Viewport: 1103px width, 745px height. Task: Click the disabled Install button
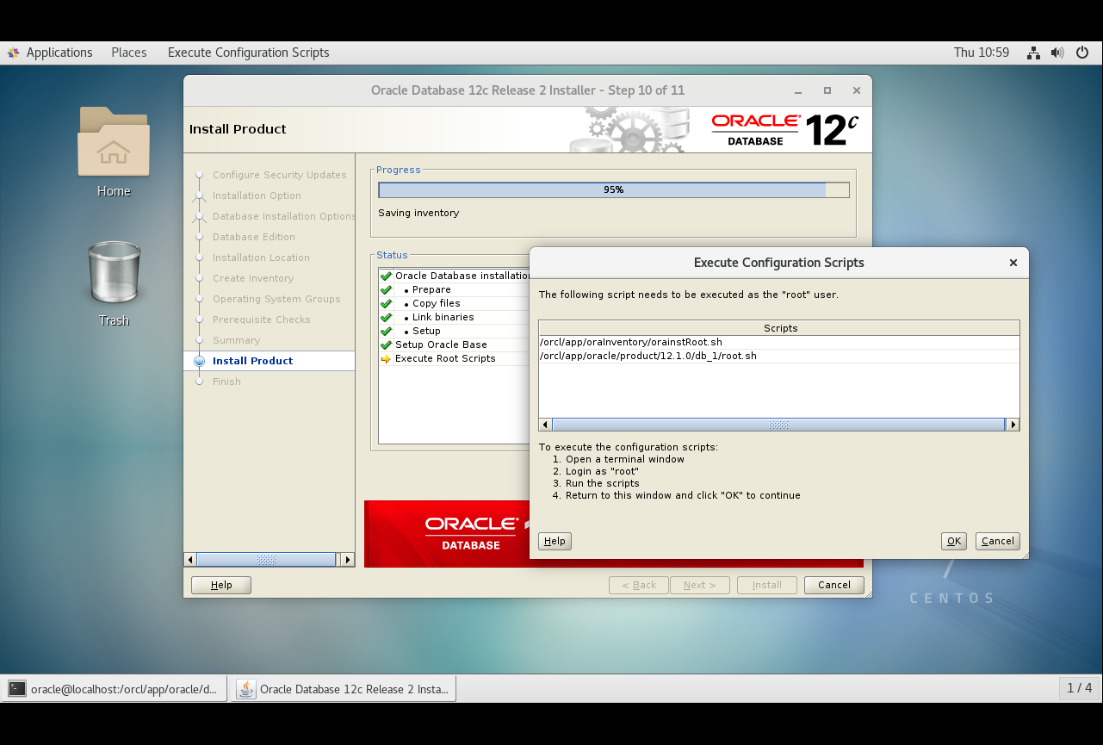(x=767, y=585)
